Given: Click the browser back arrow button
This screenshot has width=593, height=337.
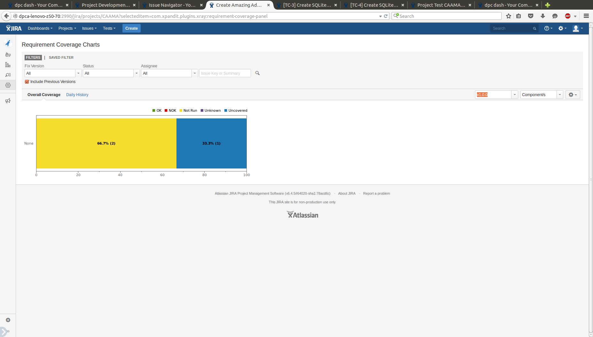Looking at the screenshot, I should pos(6,16).
